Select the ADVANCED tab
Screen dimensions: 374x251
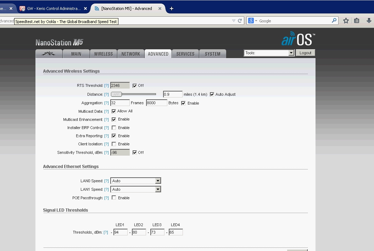tap(158, 54)
